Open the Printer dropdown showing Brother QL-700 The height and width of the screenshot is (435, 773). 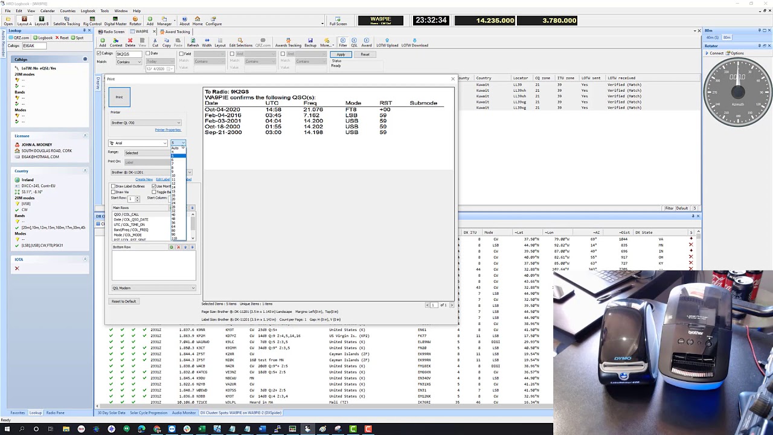tap(145, 123)
